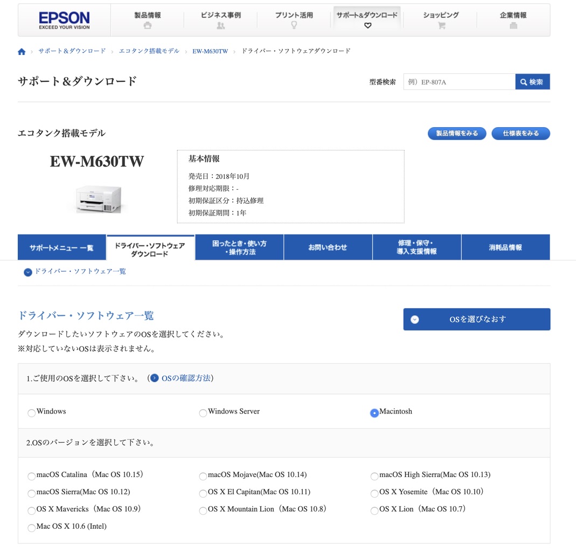The width and height of the screenshot is (576, 552).
Task: Select the Windows Server radio button
Action: (x=203, y=413)
